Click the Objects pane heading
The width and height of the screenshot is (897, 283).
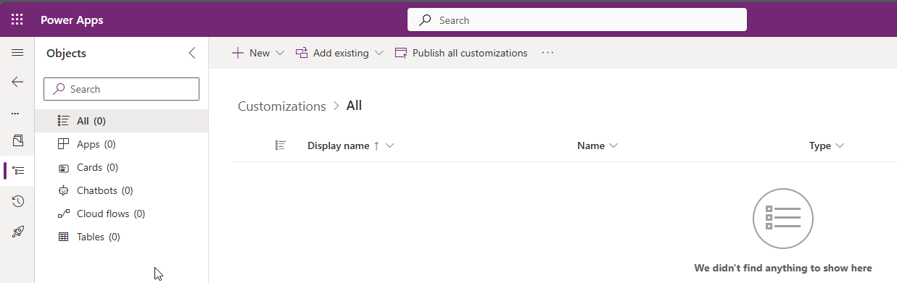point(66,53)
